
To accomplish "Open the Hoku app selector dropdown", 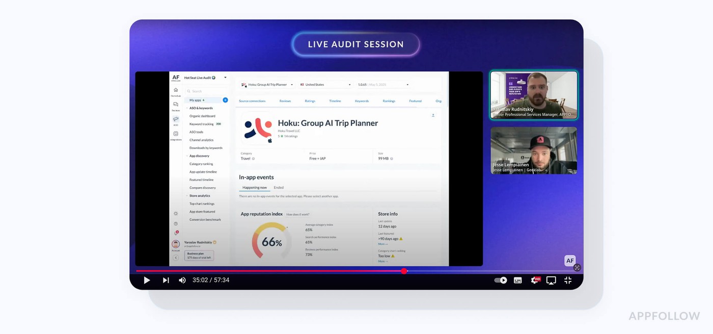I will pos(267,85).
